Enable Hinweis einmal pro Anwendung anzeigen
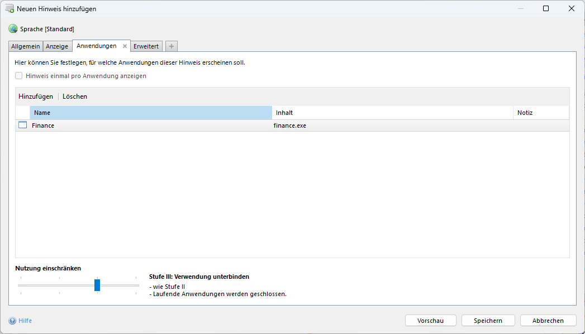 (x=19, y=76)
